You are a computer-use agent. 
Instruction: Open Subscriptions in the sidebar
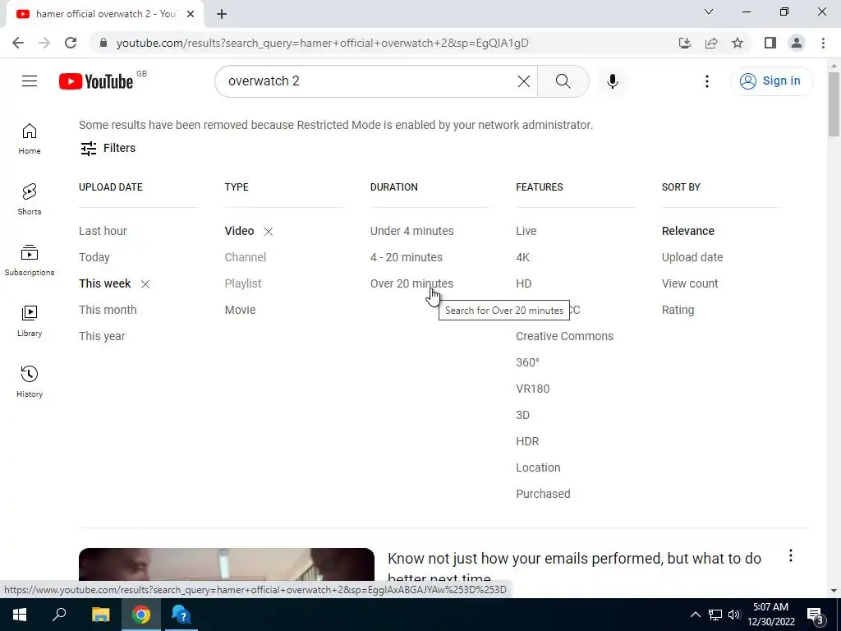30,260
